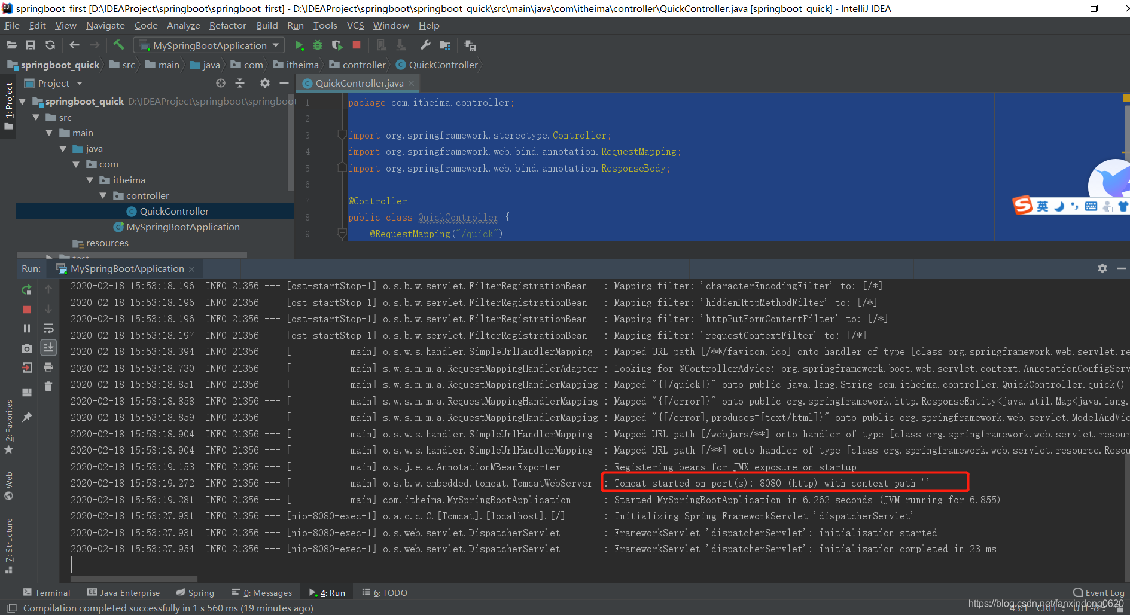This screenshot has width=1130, height=615.
Task: Open the 0: Messages tool window
Action: click(261, 592)
